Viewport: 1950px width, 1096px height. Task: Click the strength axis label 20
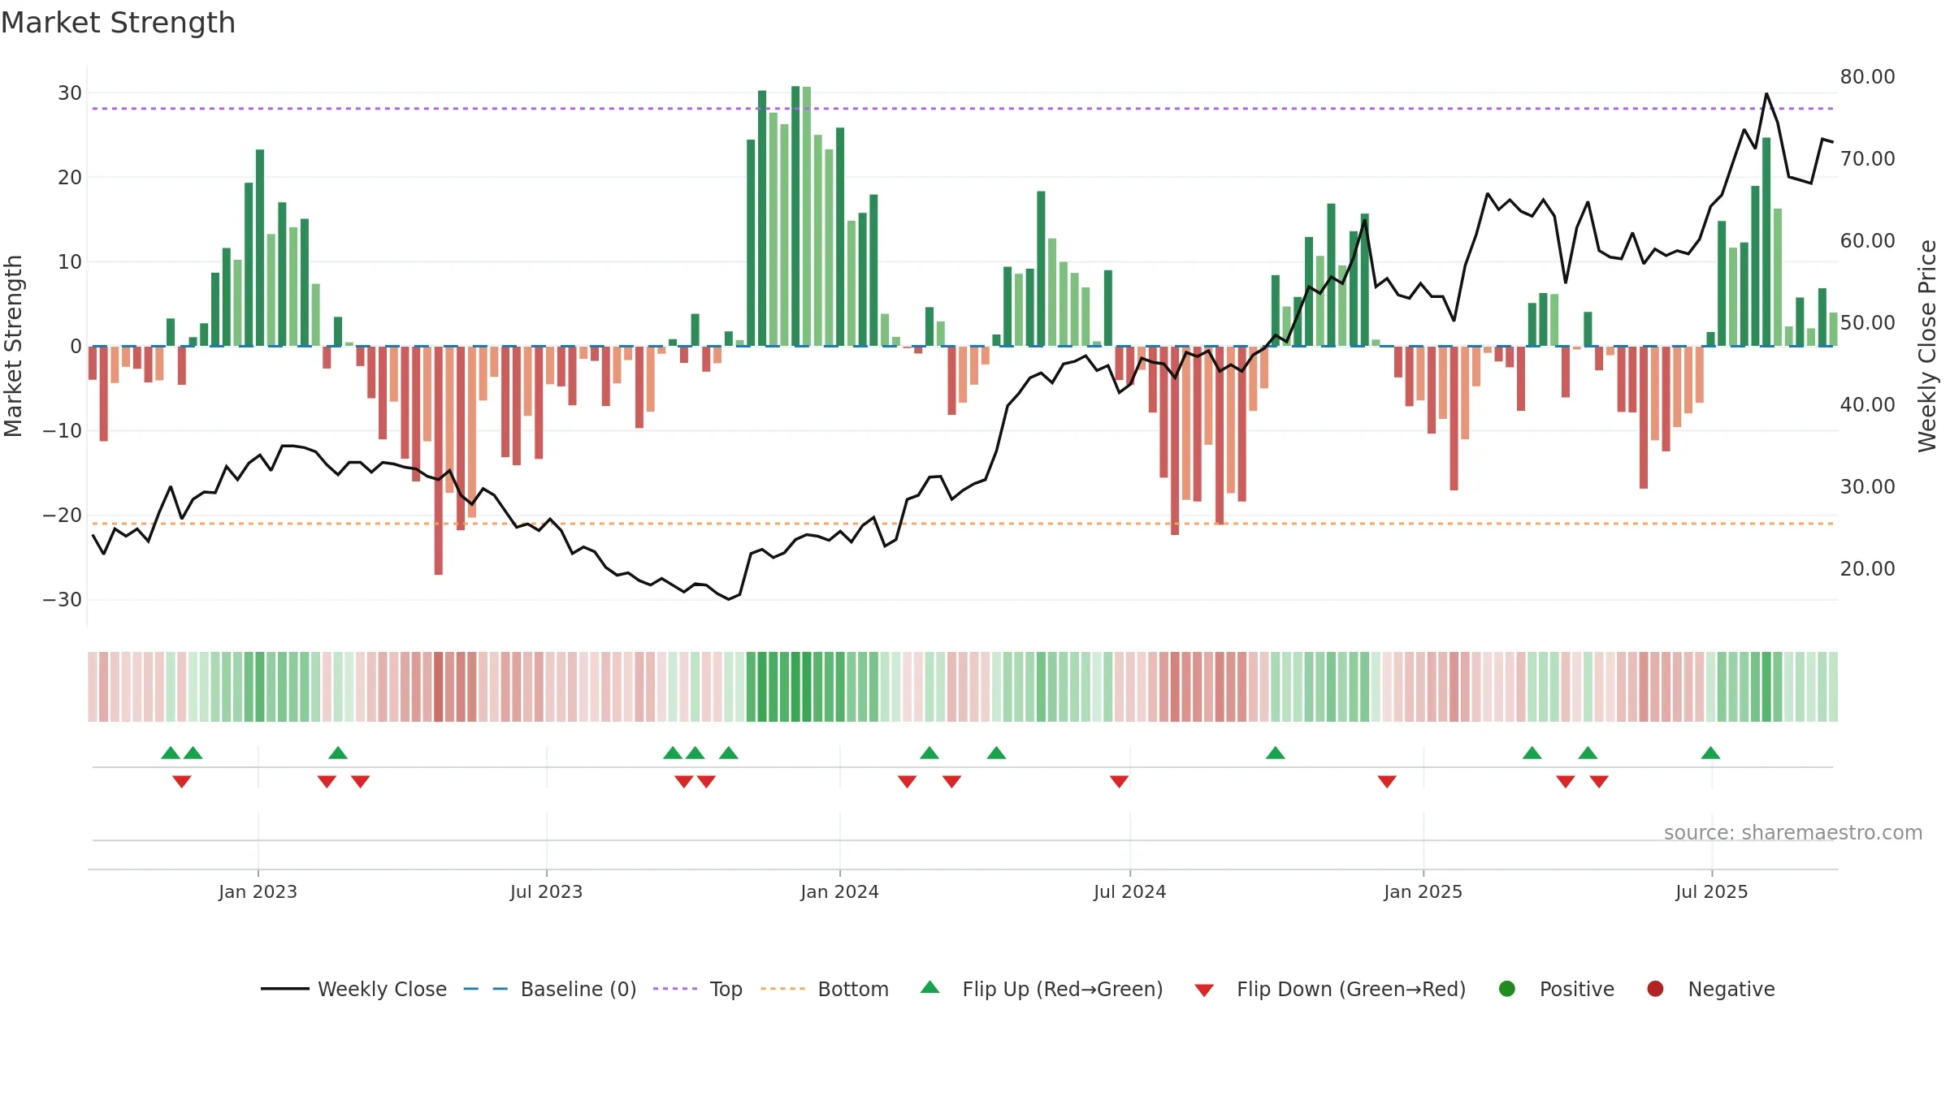point(70,177)
